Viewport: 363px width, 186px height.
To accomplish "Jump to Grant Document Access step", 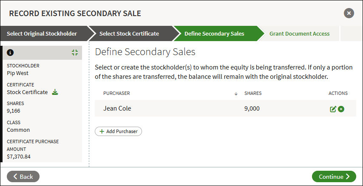I will coord(299,34).
